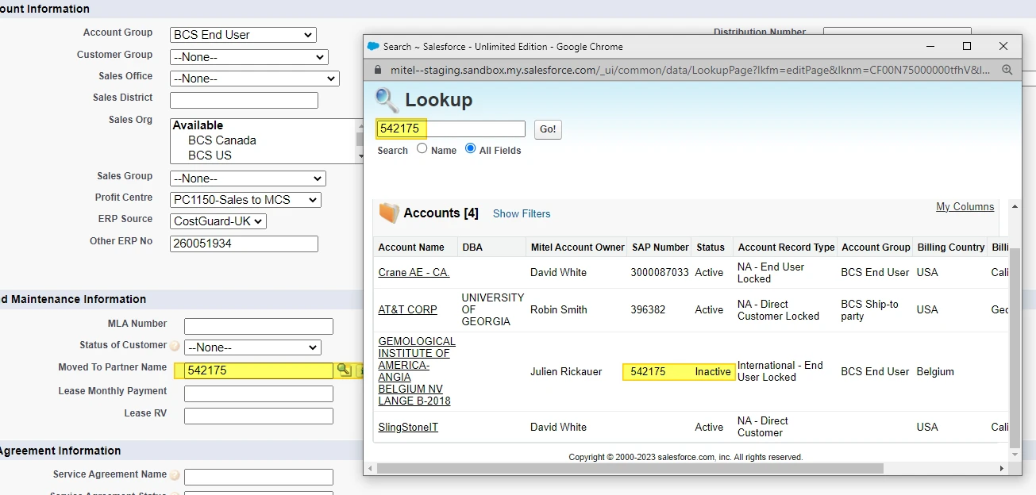This screenshot has width=1036, height=495.
Task: Click the Lookup magnifier logo icon
Action: [x=387, y=100]
